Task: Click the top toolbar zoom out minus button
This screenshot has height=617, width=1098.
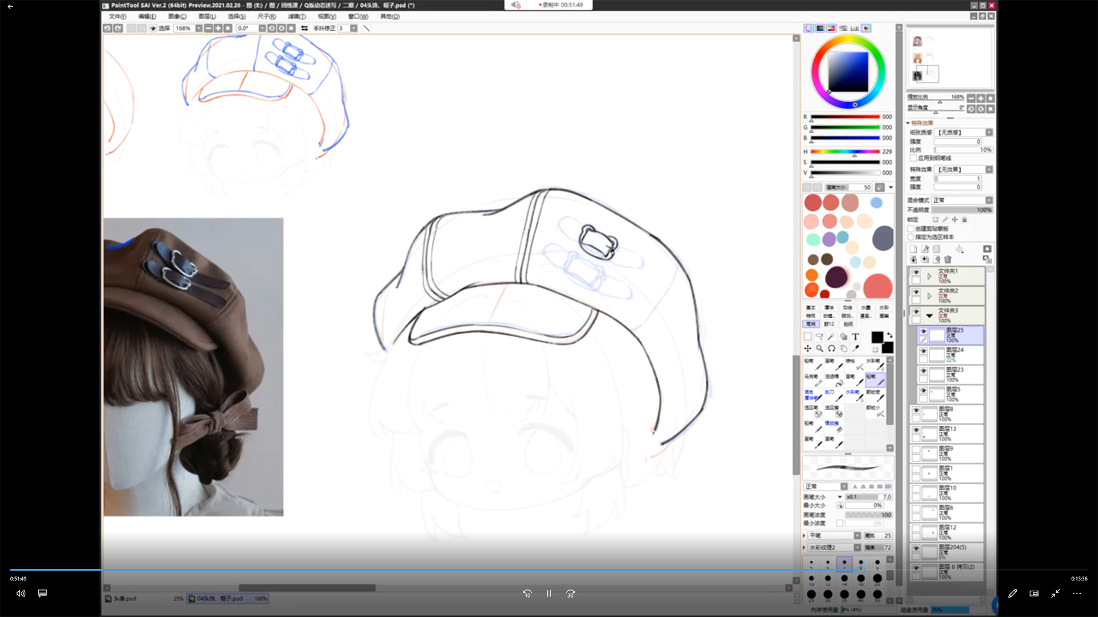Action: [x=208, y=28]
